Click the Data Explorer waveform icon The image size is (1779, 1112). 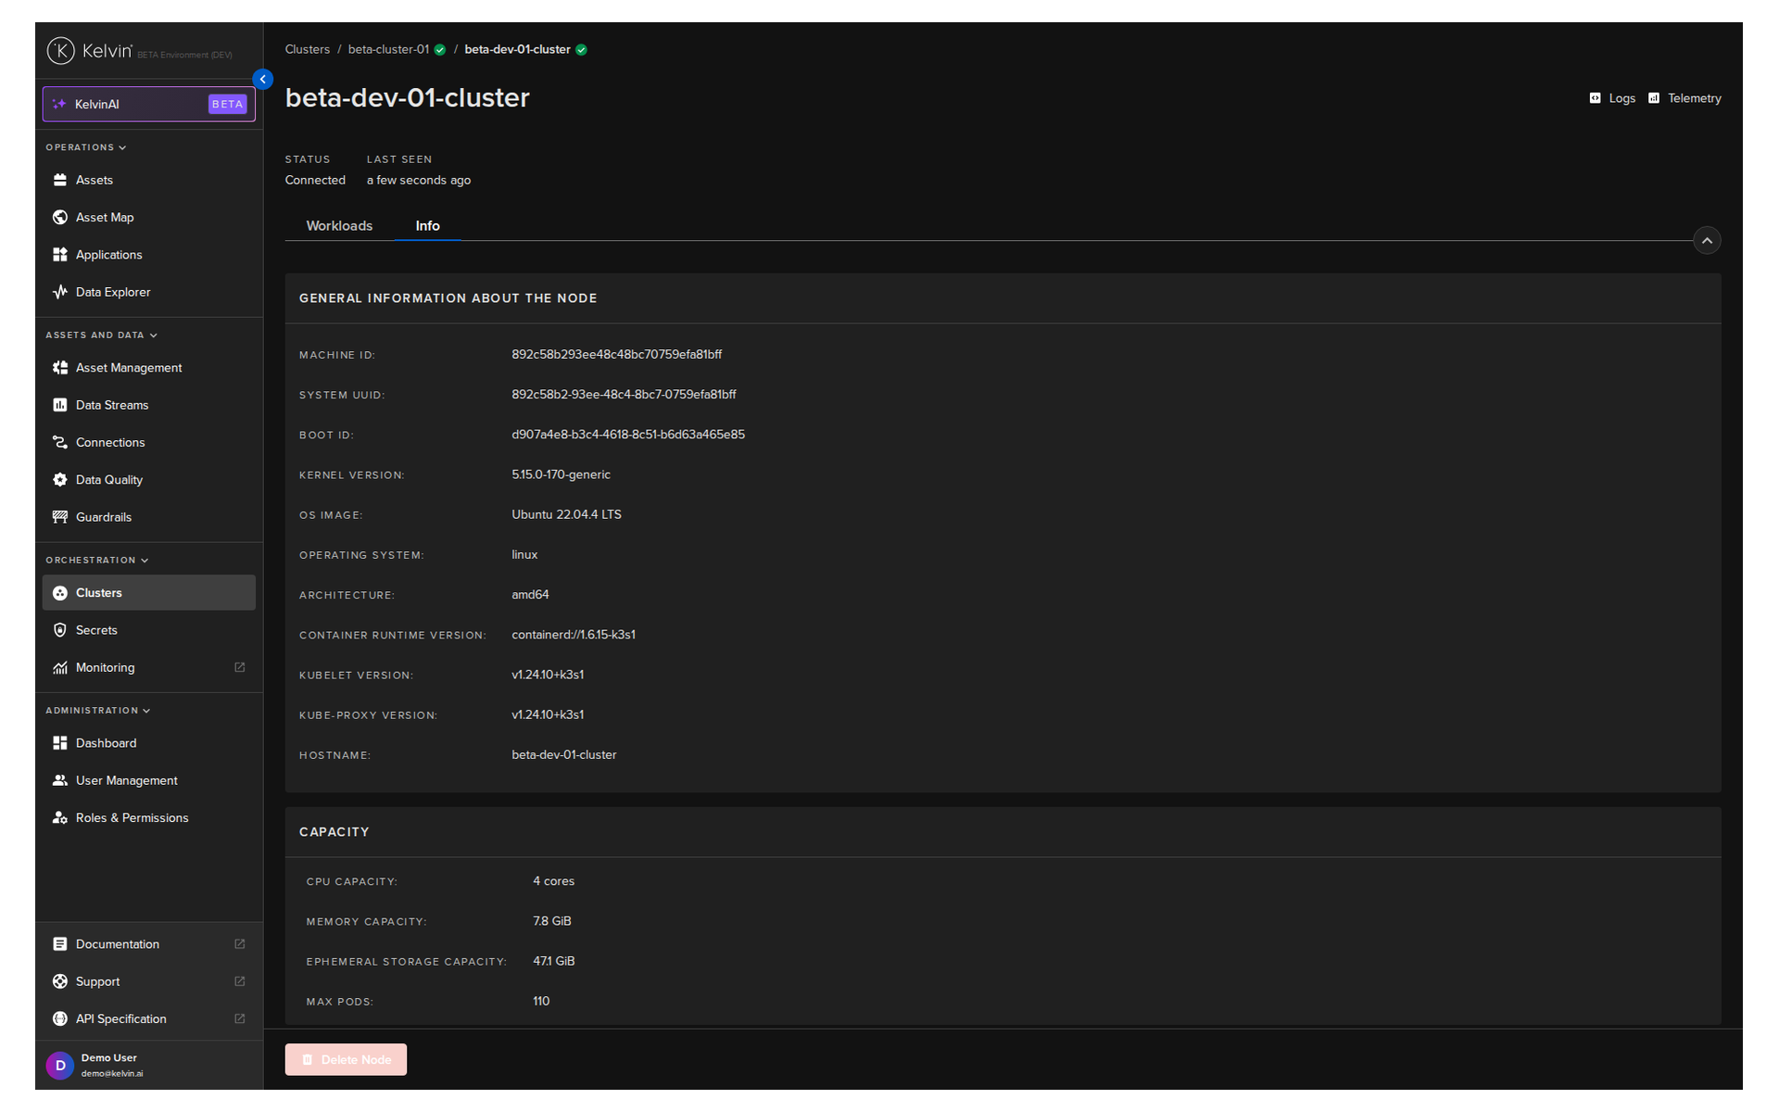coord(60,292)
